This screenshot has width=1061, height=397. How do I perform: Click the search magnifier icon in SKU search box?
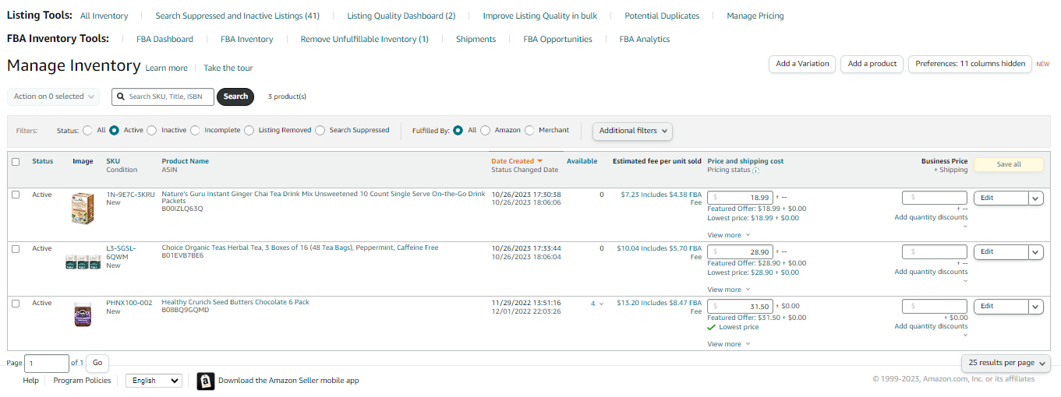coord(121,97)
